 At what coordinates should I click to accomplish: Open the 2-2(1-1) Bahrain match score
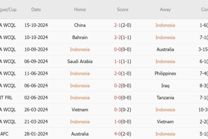(123, 37)
